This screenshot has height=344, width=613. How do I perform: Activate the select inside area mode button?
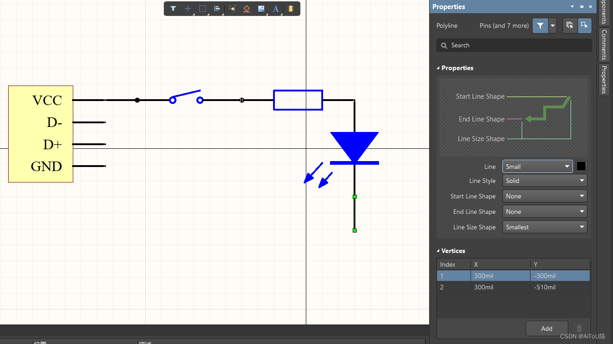[x=585, y=25]
